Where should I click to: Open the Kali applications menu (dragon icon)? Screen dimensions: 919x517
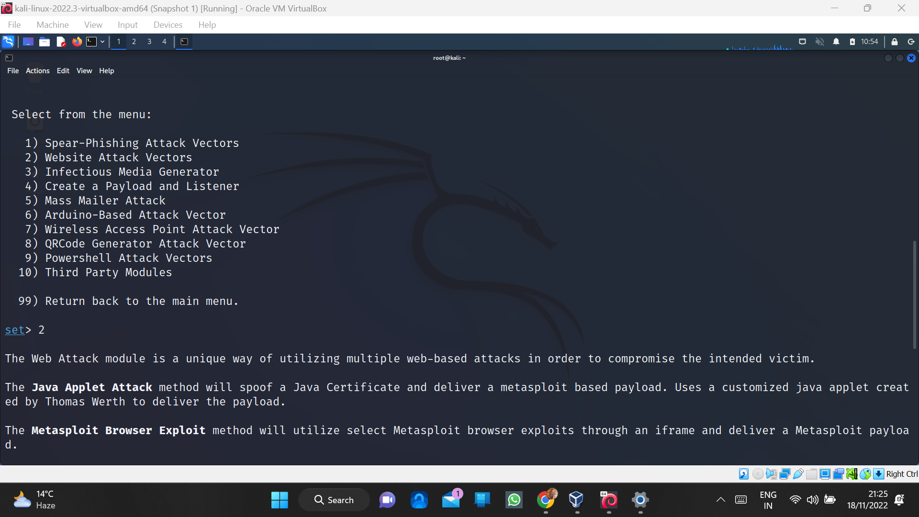pyautogui.click(x=8, y=42)
